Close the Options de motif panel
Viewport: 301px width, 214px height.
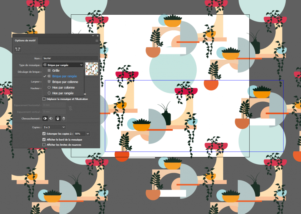98,36
